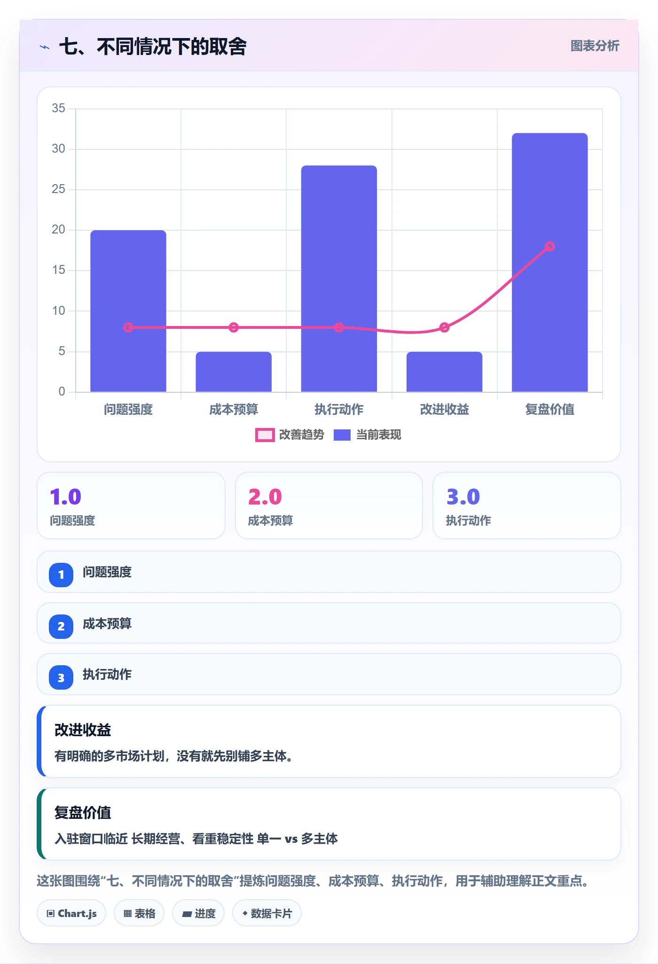Screen dimensions: 658x964
Task: Click the trend line point at 成本预算
Action: pos(234,327)
